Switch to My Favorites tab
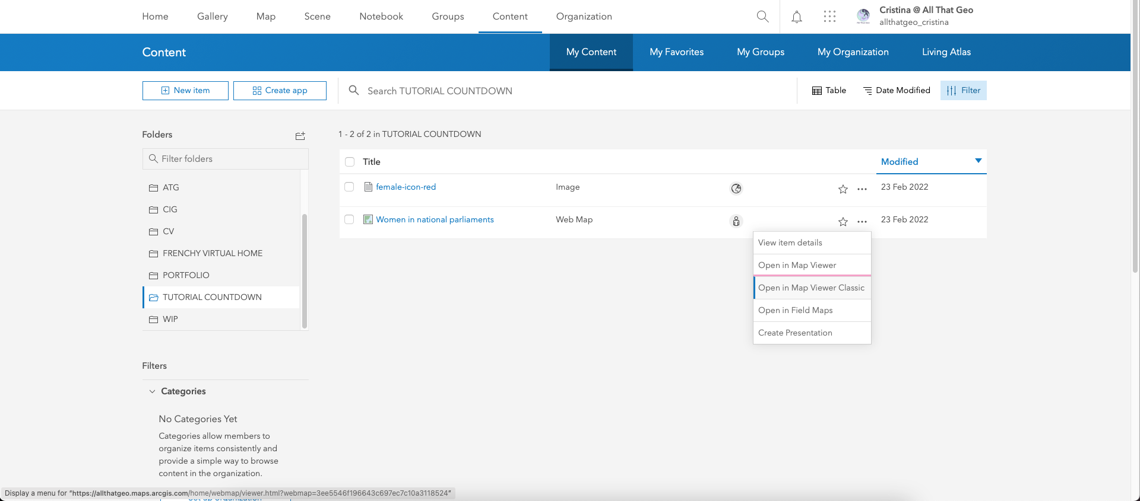Image resolution: width=1140 pixels, height=501 pixels. pyautogui.click(x=676, y=52)
